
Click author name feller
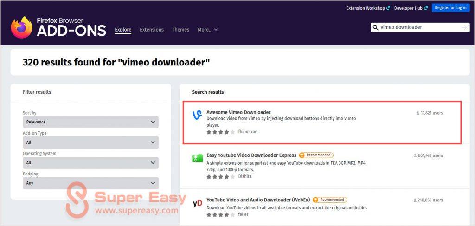pos(243,214)
